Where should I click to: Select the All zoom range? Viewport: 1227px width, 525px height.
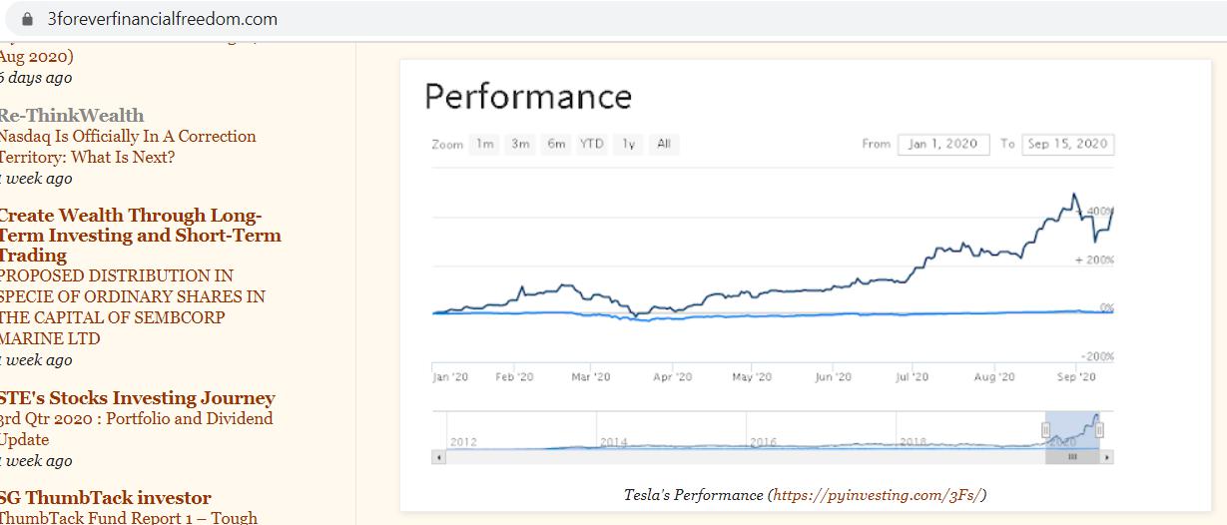click(664, 145)
